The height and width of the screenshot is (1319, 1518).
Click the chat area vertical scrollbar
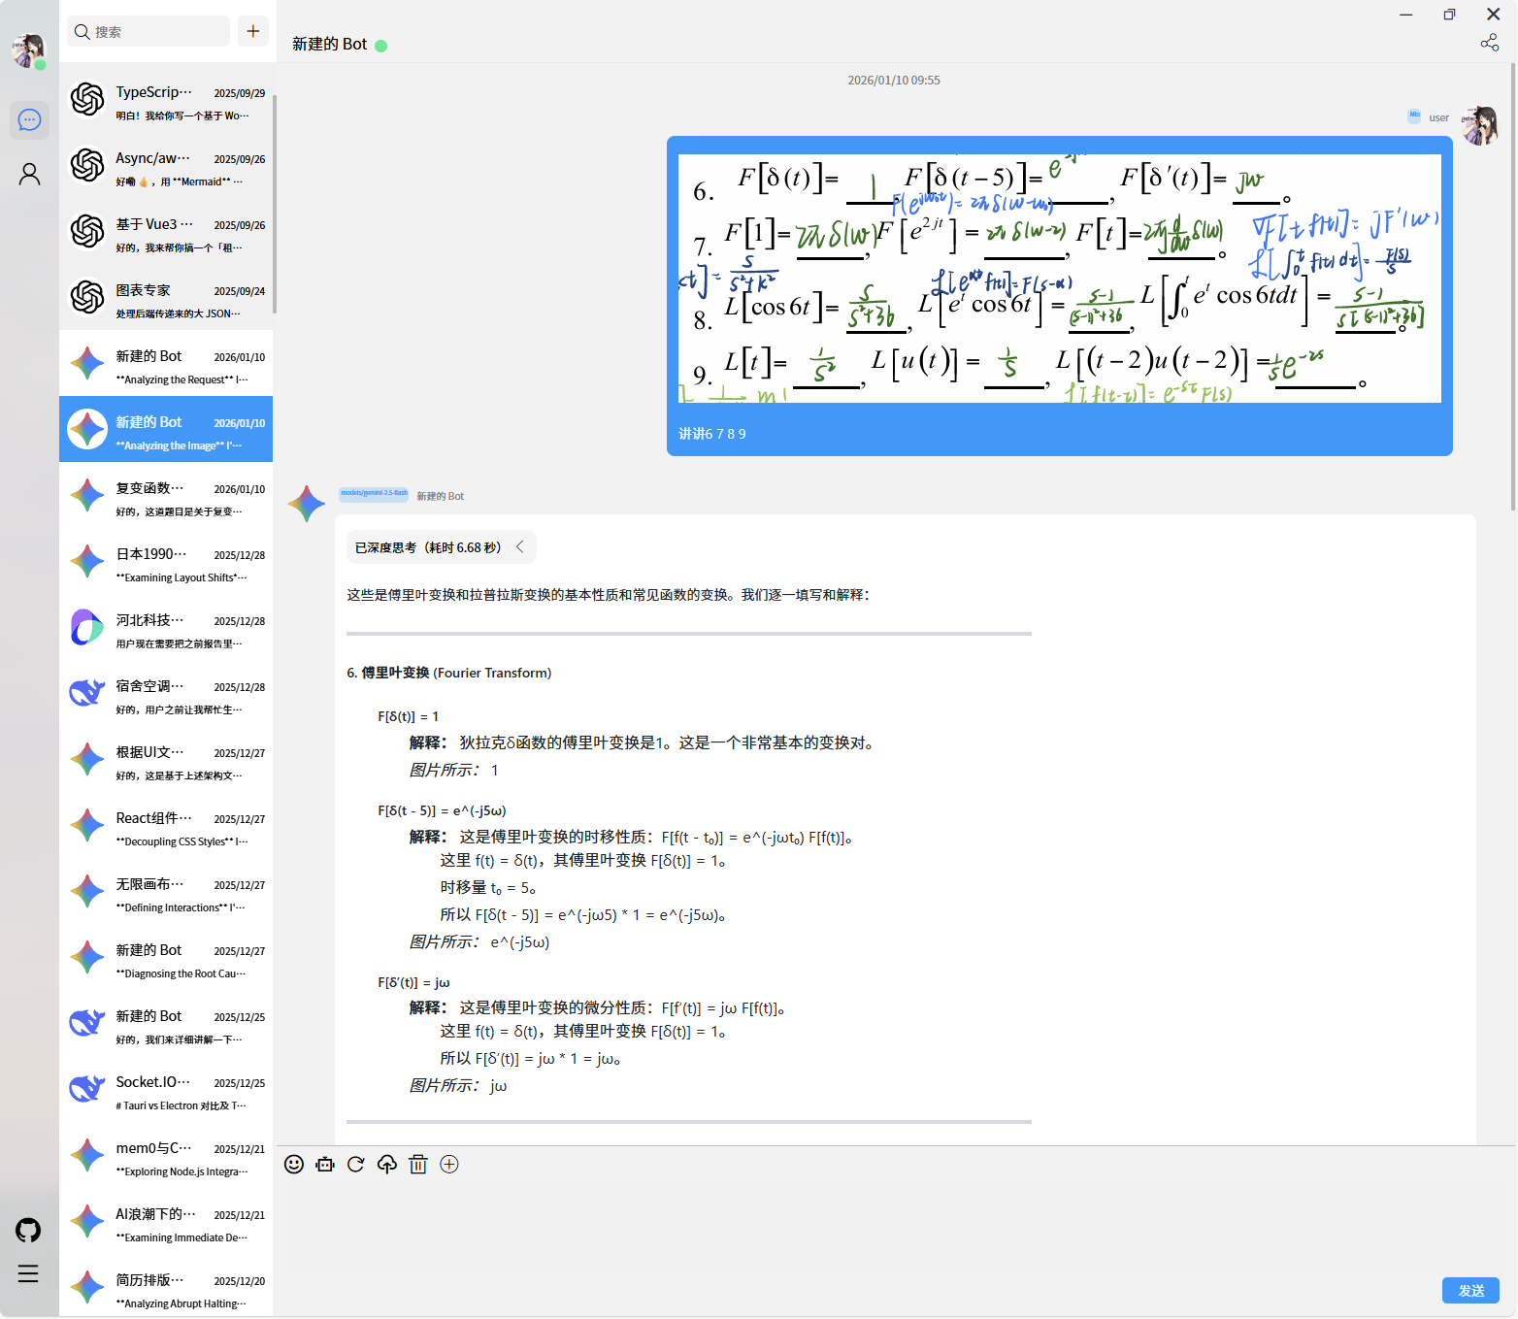(1512, 285)
